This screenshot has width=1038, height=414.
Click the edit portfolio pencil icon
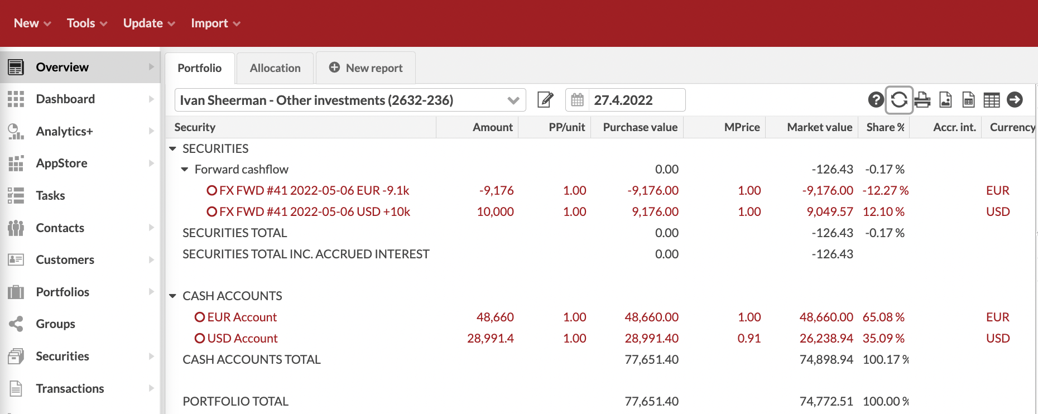(545, 100)
